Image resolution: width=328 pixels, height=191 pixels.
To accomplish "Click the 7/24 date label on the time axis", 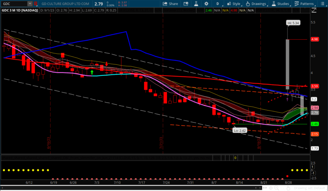I will [x=166, y=183].
